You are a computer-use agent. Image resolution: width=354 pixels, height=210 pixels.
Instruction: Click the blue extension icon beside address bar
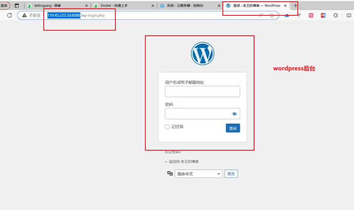point(287,15)
